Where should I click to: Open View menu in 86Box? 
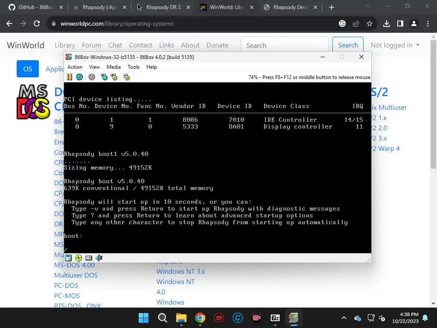[x=94, y=67]
